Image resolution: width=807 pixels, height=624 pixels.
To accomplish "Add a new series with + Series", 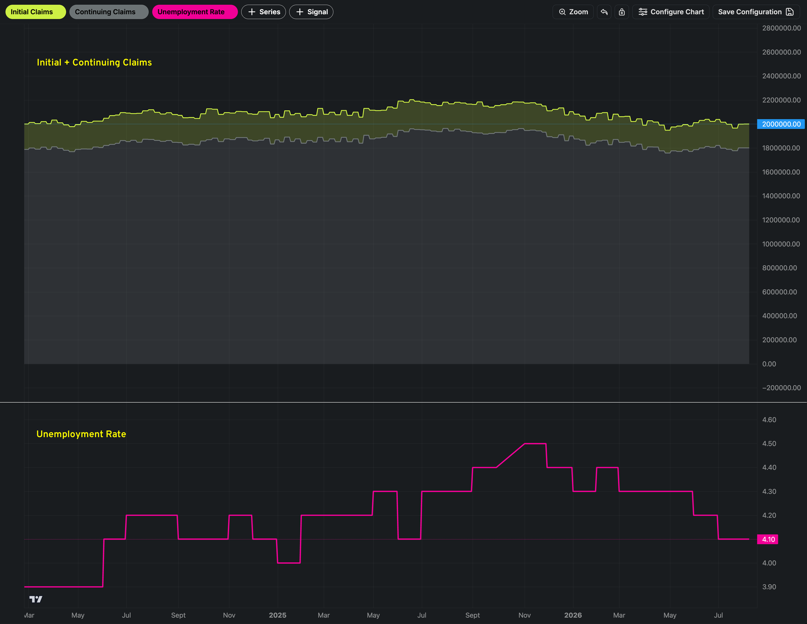I will coord(263,12).
